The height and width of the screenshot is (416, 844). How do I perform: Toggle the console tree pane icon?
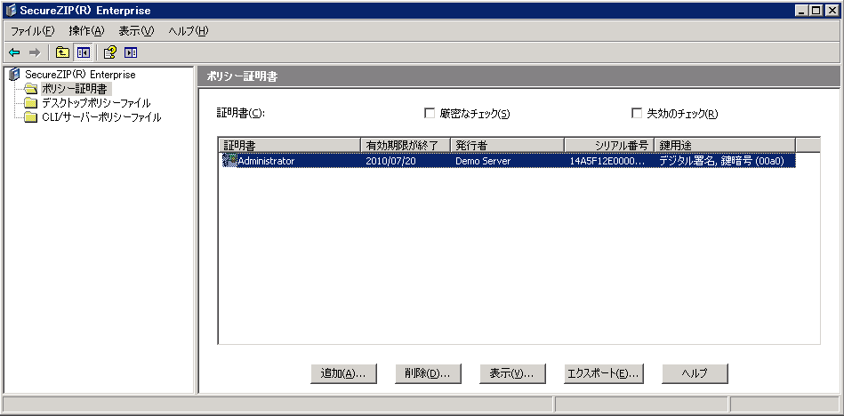coord(83,52)
